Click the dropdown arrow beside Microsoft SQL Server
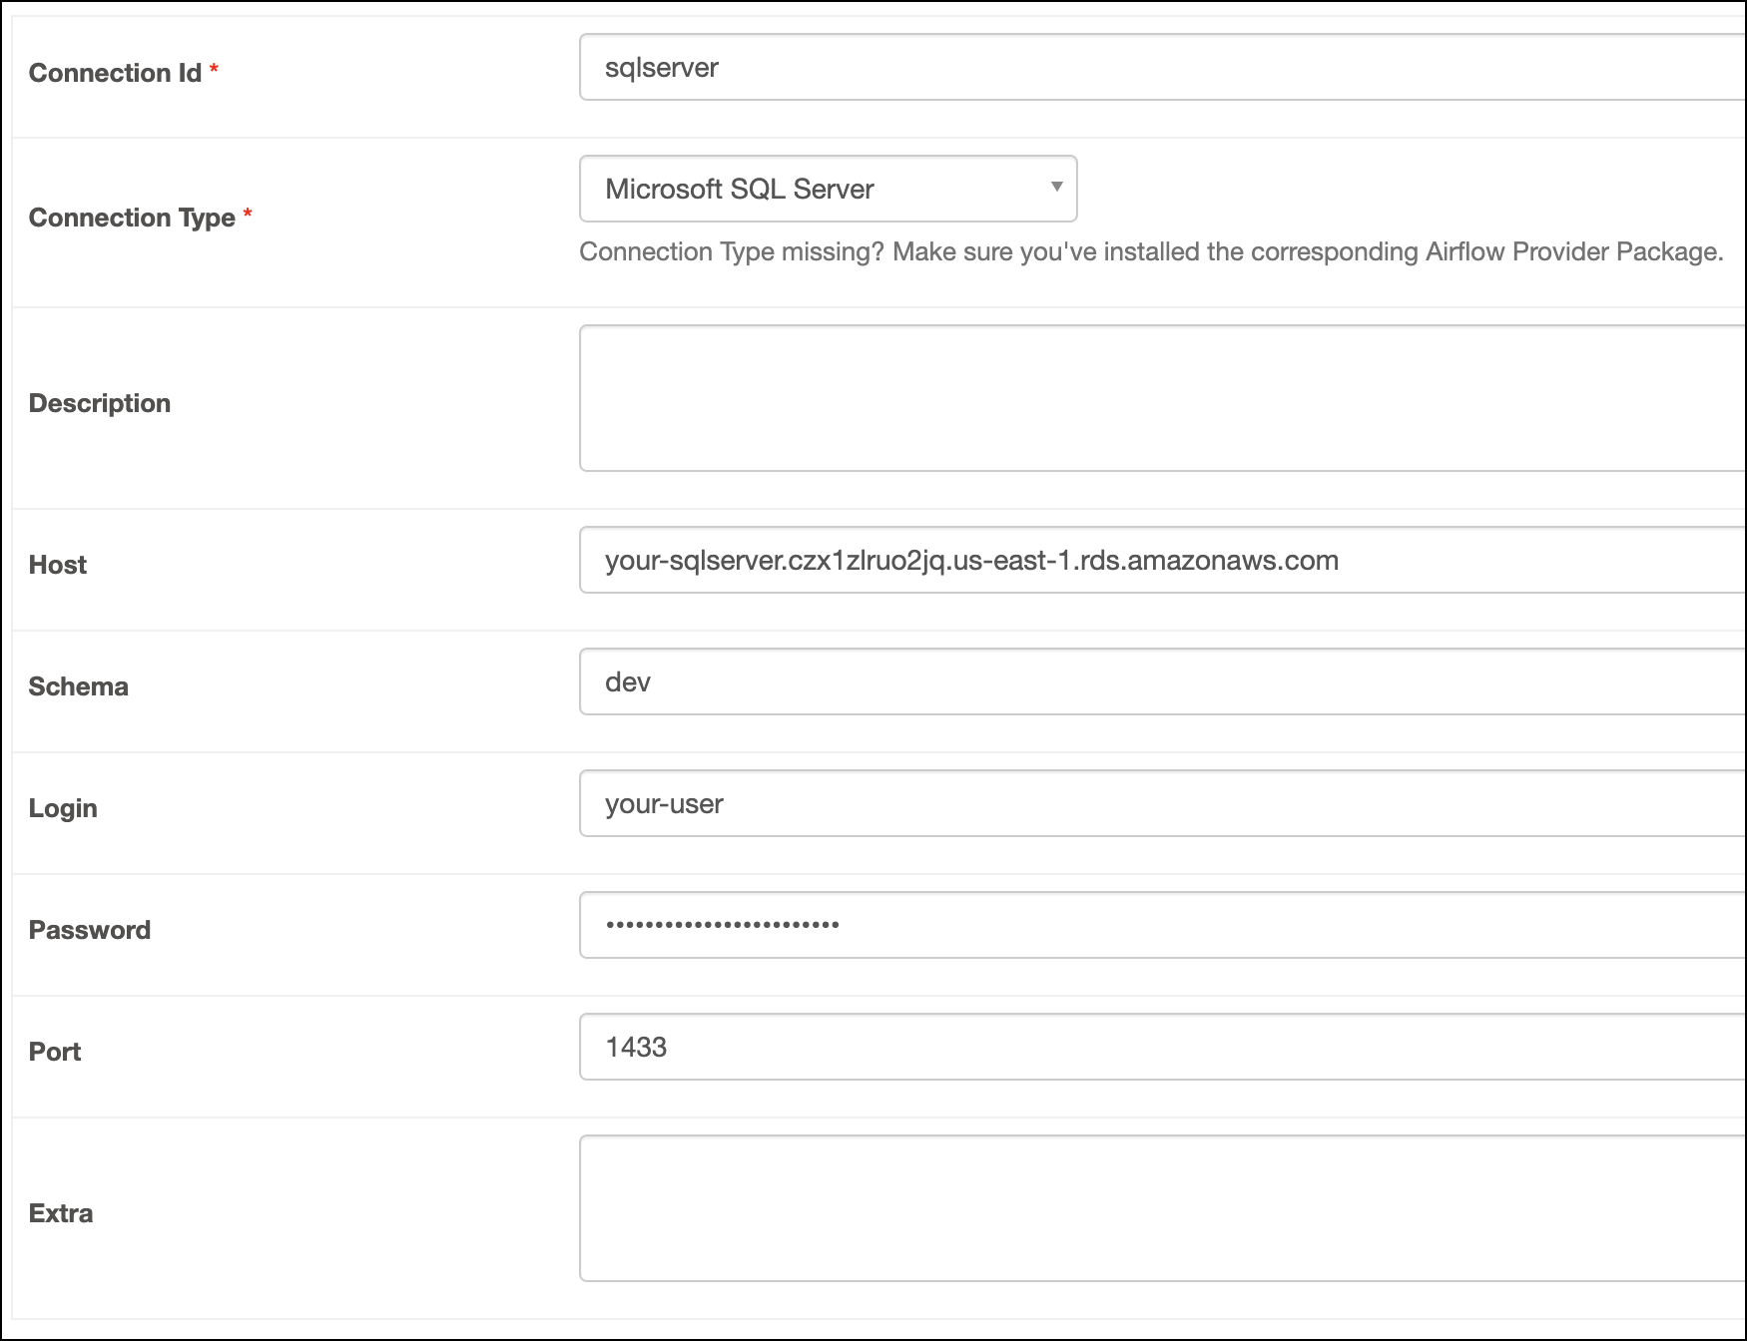The height and width of the screenshot is (1341, 1747). [1056, 189]
